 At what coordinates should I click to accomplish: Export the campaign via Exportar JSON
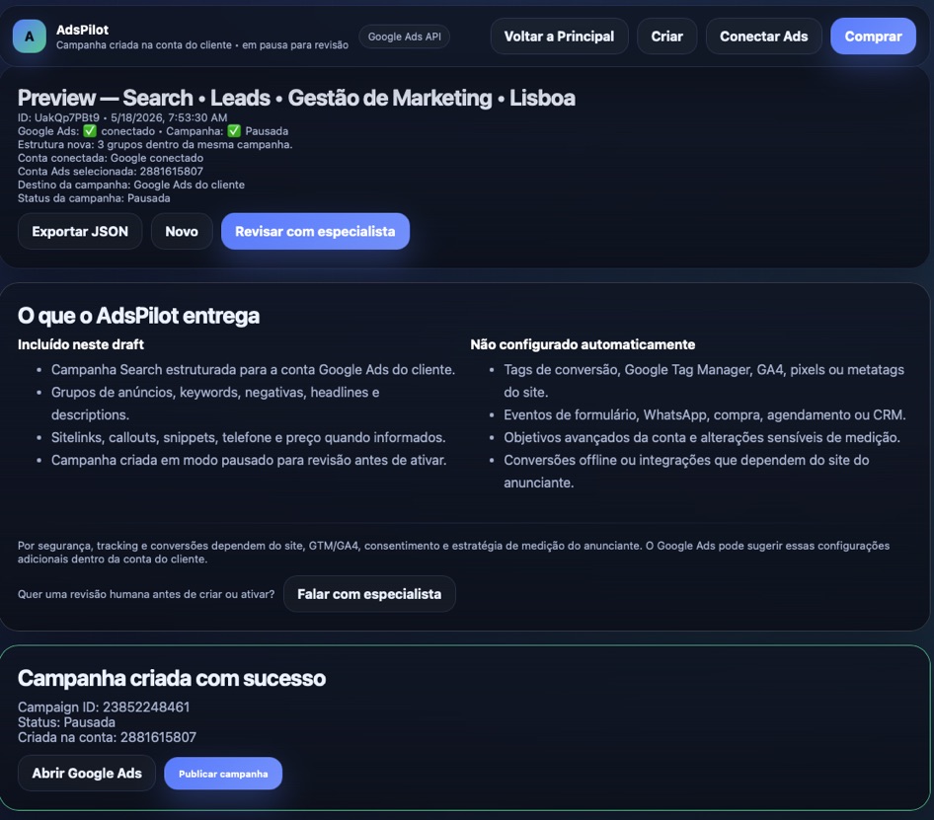(x=80, y=231)
